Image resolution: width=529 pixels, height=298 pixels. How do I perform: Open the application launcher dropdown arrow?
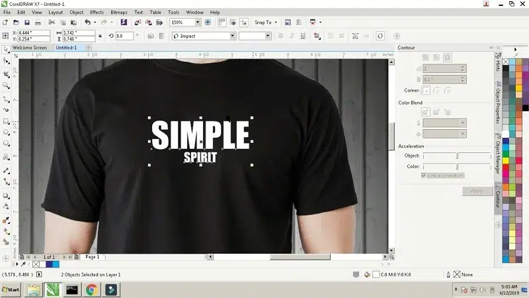pyautogui.click(x=320, y=23)
